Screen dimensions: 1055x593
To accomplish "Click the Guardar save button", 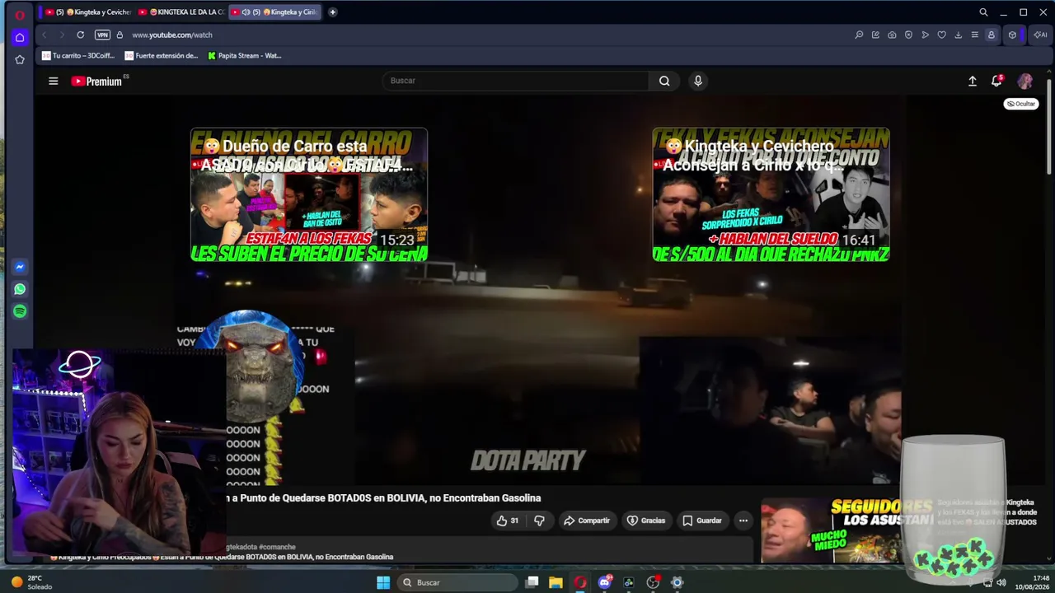I will [x=702, y=521].
